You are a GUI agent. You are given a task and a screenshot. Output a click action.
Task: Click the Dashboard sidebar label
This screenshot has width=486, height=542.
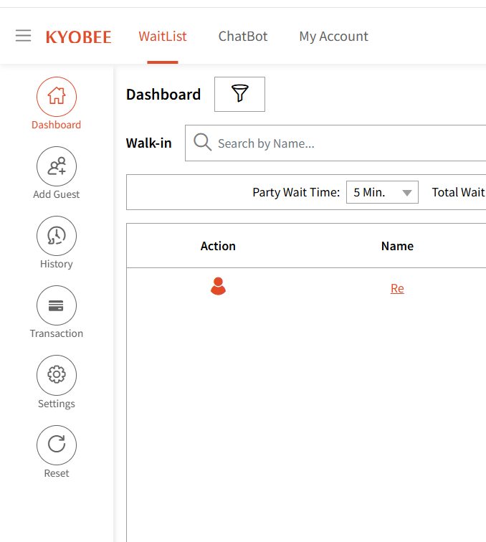(x=57, y=125)
